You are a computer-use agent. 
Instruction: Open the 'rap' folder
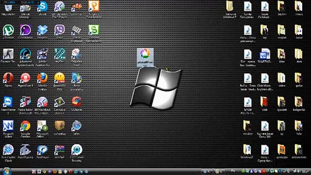(265, 32)
